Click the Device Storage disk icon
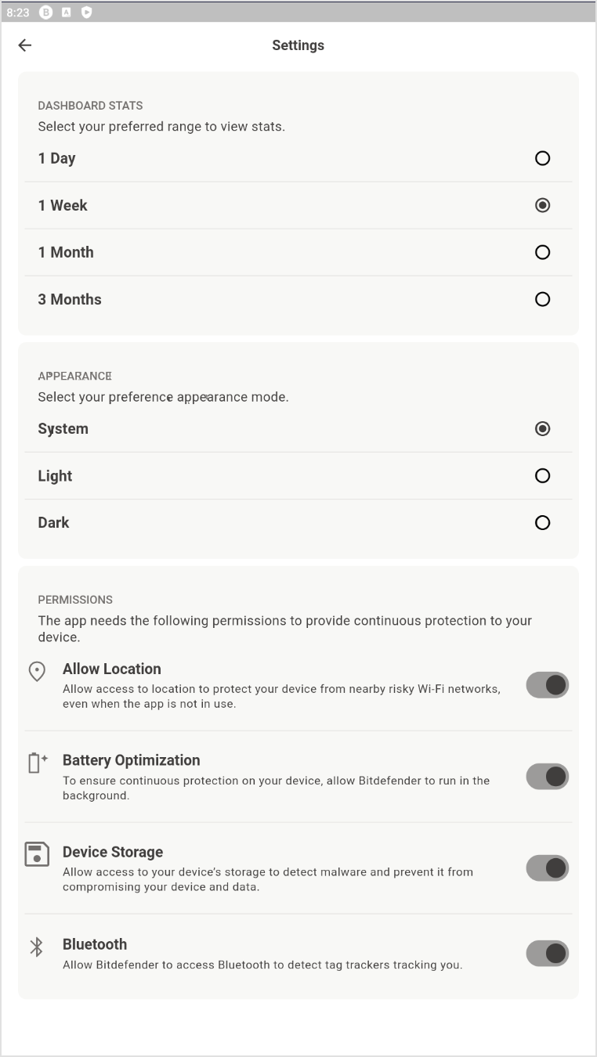The width and height of the screenshot is (597, 1057). point(36,855)
